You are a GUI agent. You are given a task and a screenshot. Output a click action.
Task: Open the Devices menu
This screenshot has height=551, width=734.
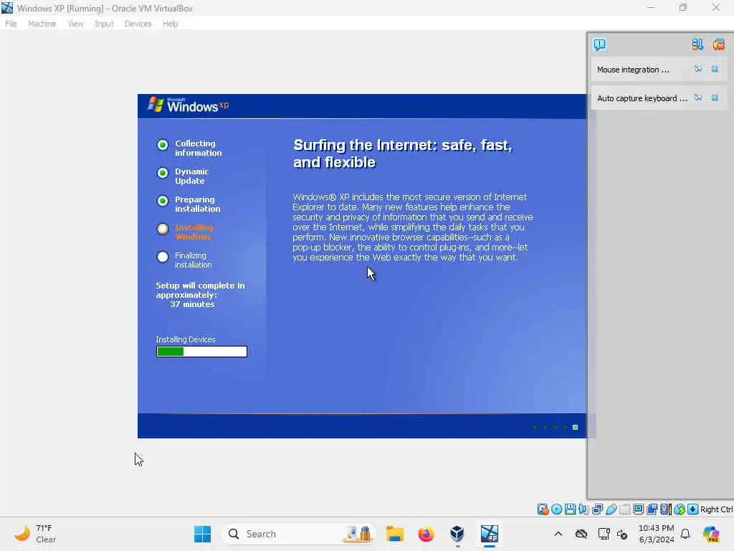point(138,24)
